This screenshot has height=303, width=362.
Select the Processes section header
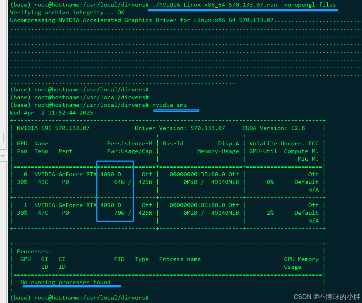[34, 251]
